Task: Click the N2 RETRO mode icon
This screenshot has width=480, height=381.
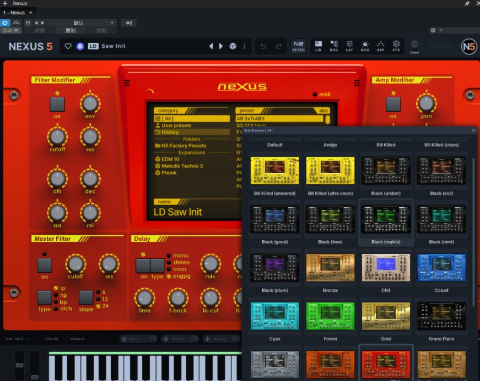Action: coord(298,46)
